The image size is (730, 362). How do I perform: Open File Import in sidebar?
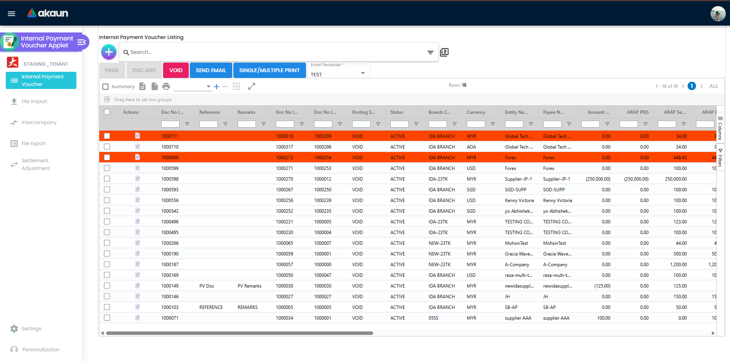(x=34, y=102)
